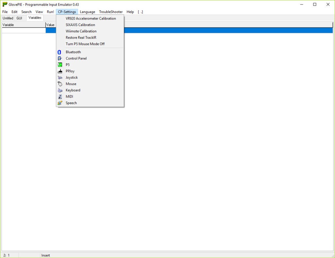Viewport: 335px width, 258px height.
Task: Click the Run! menu item
Action: tap(50, 12)
